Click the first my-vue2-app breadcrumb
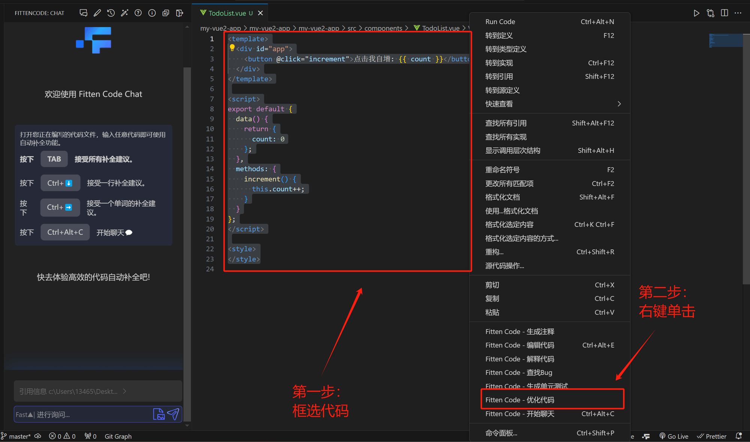The image size is (750, 442). [x=220, y=28]
